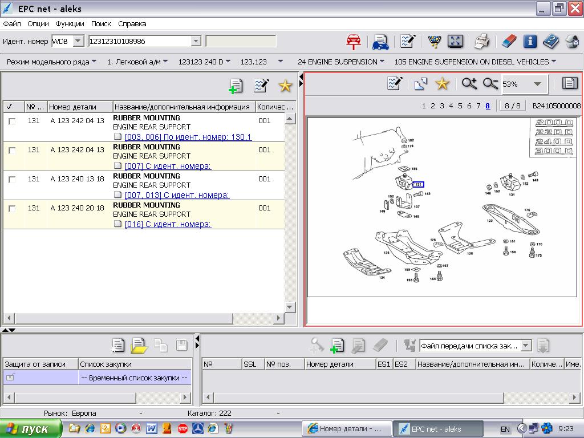
Task: Open the [016] С идент. номера link
Action: [x=168, y=224]
